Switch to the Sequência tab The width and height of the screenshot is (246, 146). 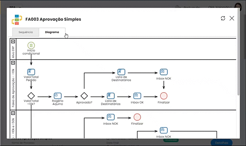[26, 32]
